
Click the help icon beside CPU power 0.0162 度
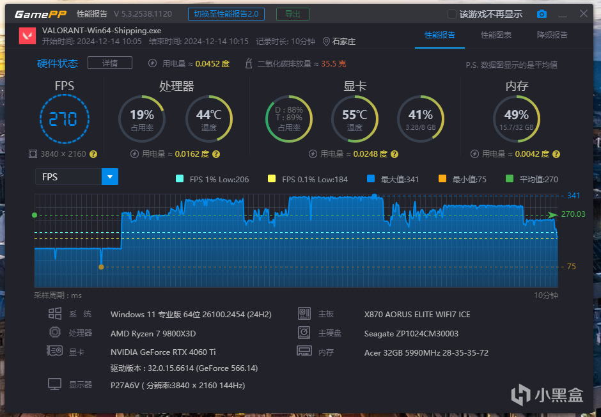tap(216, 154)
